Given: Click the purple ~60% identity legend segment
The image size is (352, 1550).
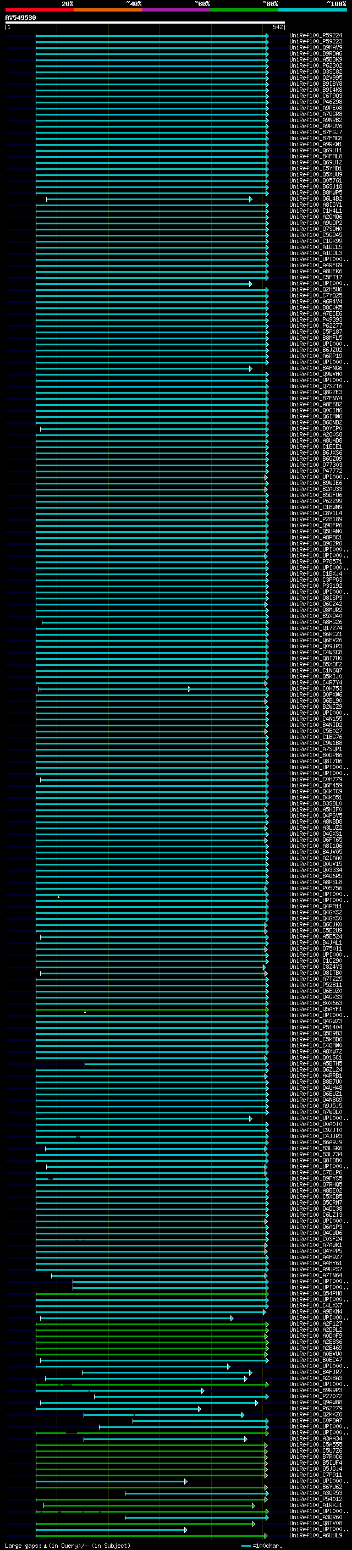Looking at the screenshot, I should pyautogui.click(x=177, y=10).
